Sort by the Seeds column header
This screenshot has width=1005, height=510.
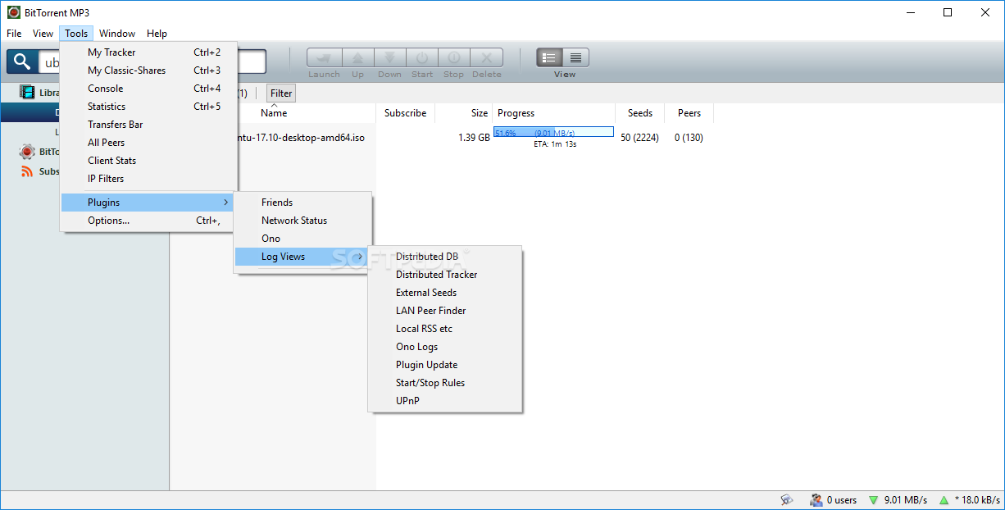pyautogui.click(x=640, y=113)
